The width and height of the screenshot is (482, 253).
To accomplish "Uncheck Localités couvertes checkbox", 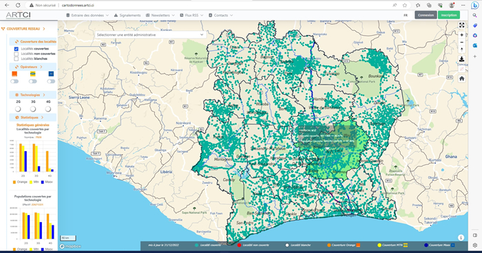I will pyautogui.click(x=17, y=49).
